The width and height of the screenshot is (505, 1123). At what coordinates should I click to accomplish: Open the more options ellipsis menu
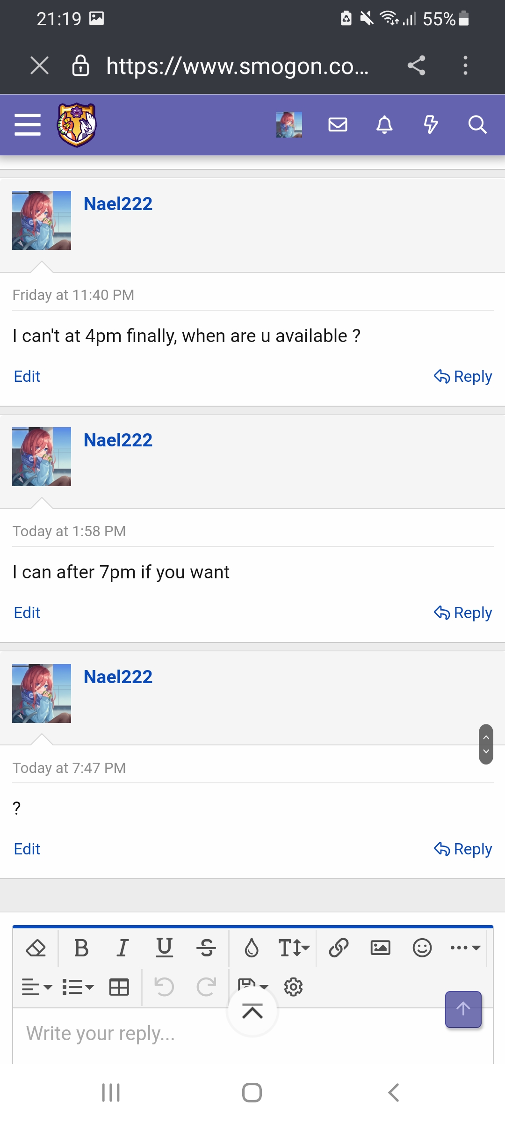pyautogui.click(x=465, y=948)
